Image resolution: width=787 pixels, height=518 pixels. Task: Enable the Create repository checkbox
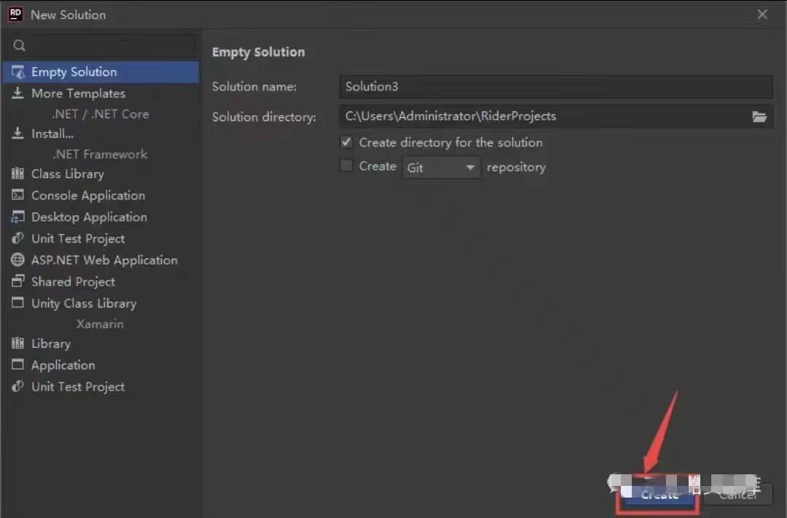pyautogui.click(x=346, y=165)
